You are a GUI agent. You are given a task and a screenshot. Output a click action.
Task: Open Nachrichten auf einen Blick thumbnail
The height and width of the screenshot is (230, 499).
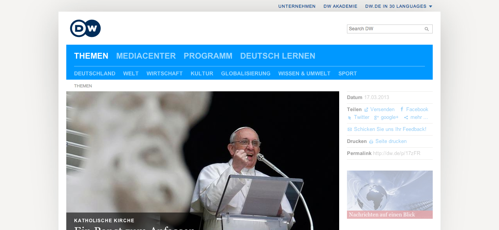point(389,194)
